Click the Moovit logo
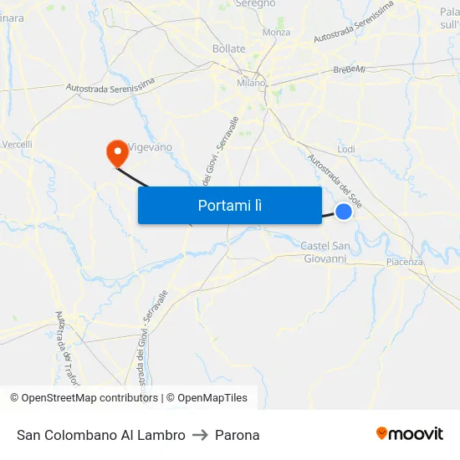Screen dimensions: 460x460 (410, 433)
